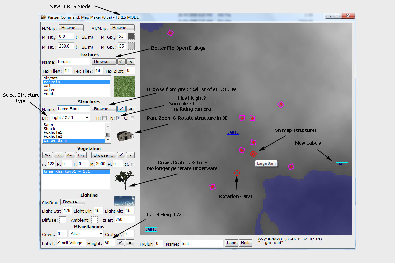Open the BT Light / 2 / 1 dropdown
Viewport: 395px width, 263px height.
pyautogui.click(x=70, y=117)
